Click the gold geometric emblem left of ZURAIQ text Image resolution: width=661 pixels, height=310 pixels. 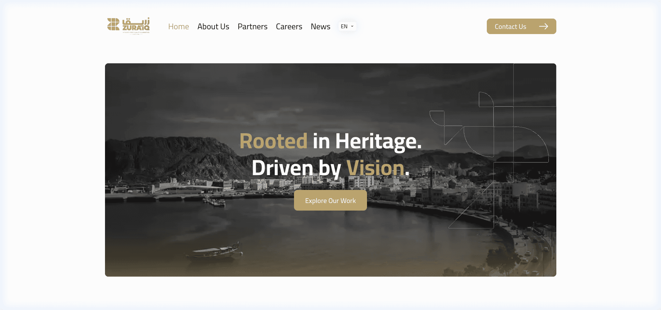pyautogui.click(x=113, y=24)
